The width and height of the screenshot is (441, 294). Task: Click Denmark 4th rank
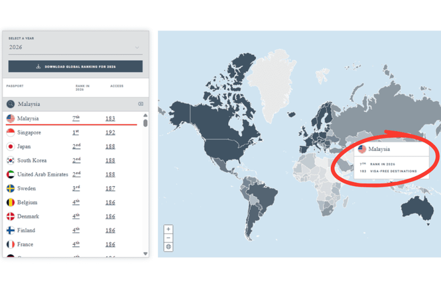pos(76,217)
